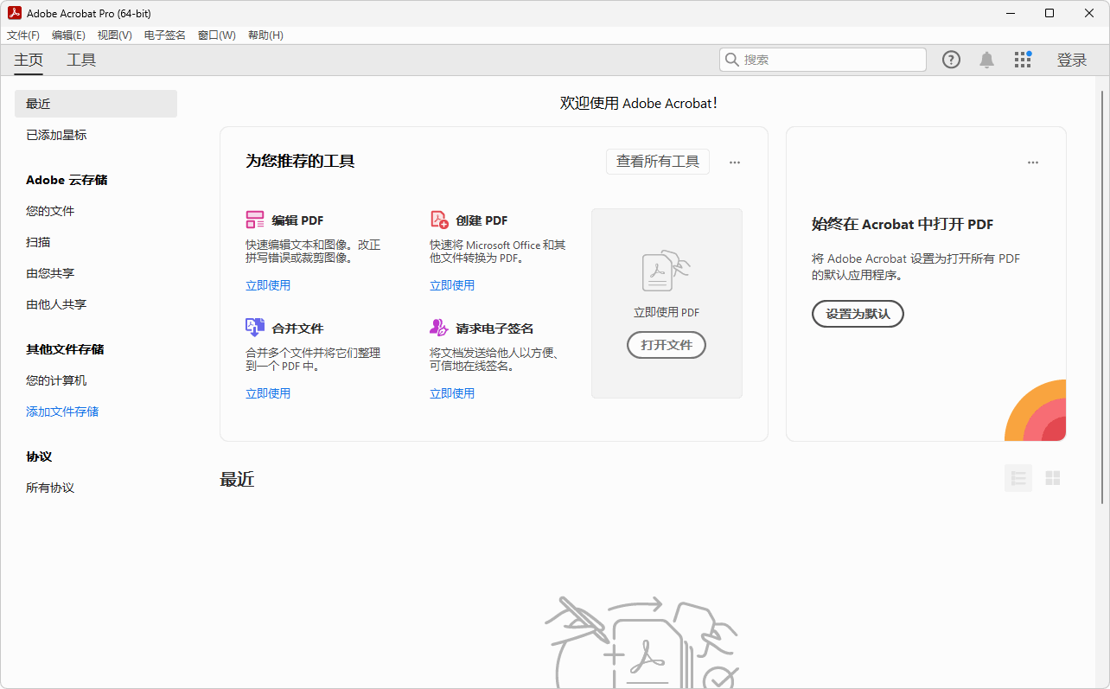Select 已添加星标 in the sidebar
This screenshot has width=1110, height=689.
click(x=56, y=135)
